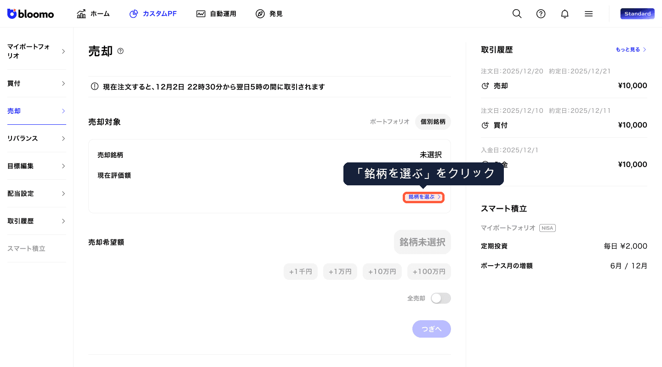Viewport: 662px width, 367px height.
Task: Add +100万円 to amount
Action: (429, 272)
